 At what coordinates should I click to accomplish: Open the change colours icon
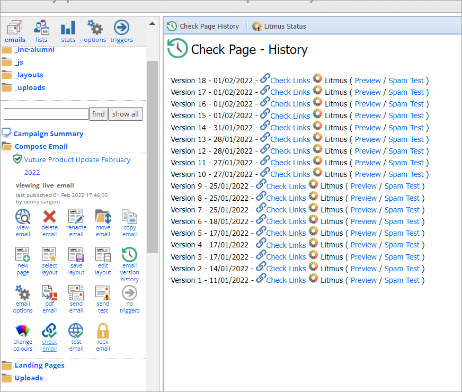(23, 331)
